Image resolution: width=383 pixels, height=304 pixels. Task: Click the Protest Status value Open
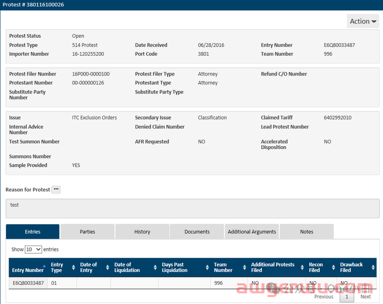pyautogui.click(x=78, y=36)
